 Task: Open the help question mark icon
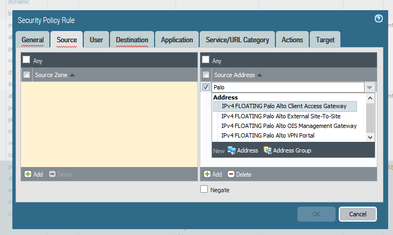[x=379, y=19]
